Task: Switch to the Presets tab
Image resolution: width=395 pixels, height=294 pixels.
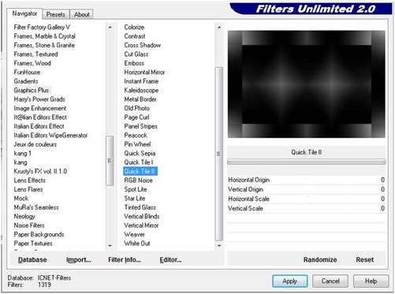Action: (55, 14)
